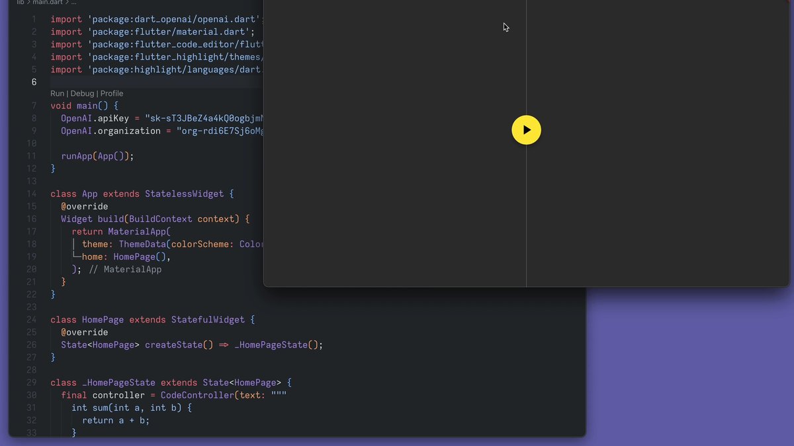The image size is (794, 446).
Task: Click _HomePageState() in the createState line
Action: point(275,345)
